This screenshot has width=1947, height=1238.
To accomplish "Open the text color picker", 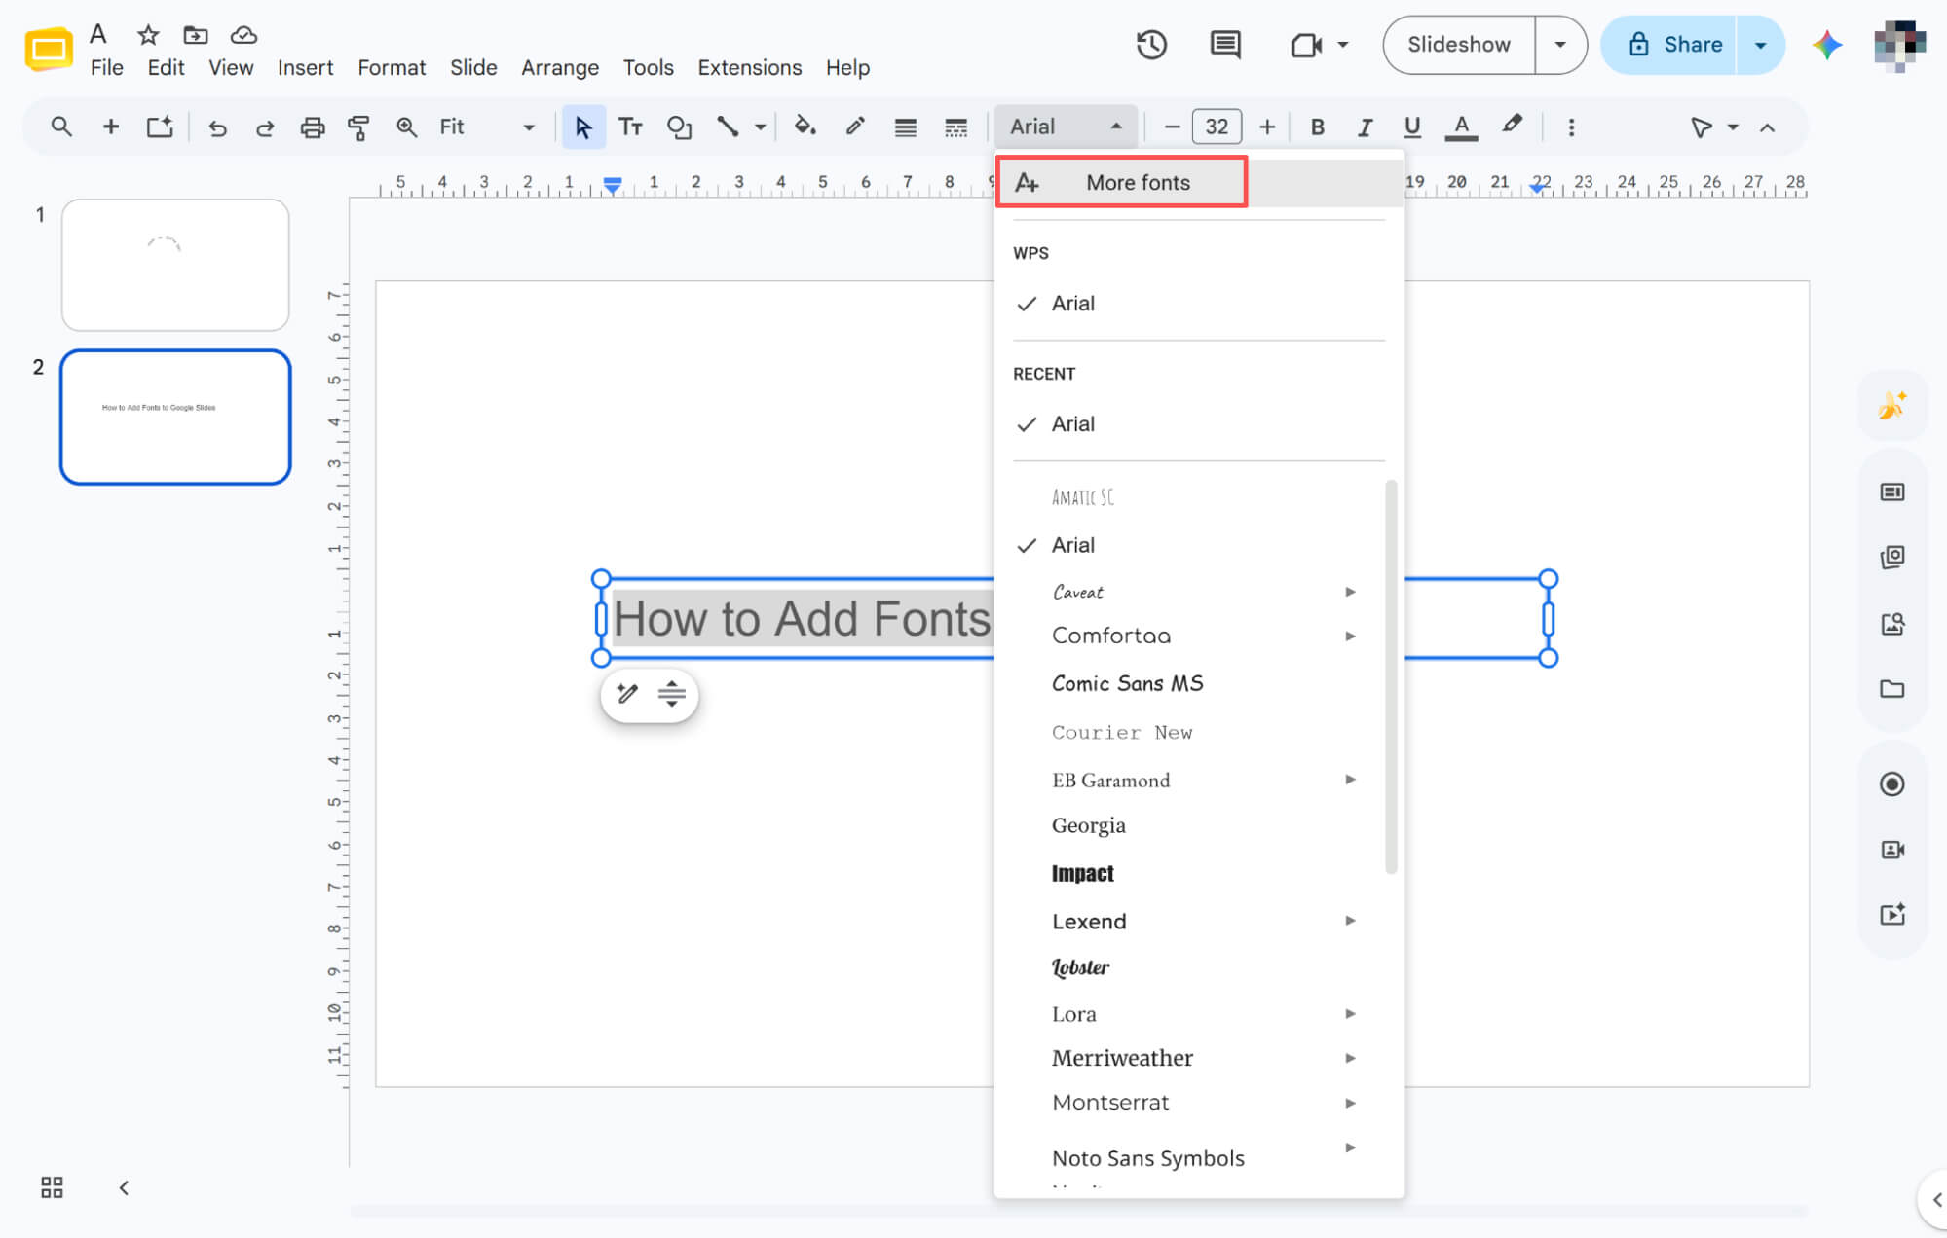I will (1460, 127).
